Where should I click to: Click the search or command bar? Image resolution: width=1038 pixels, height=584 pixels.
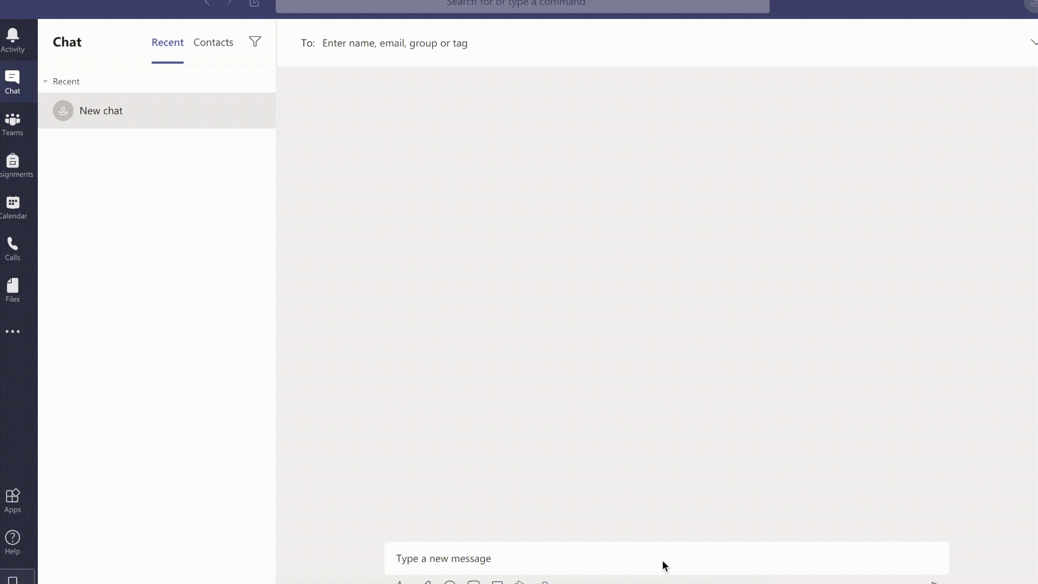pos(522,4)
